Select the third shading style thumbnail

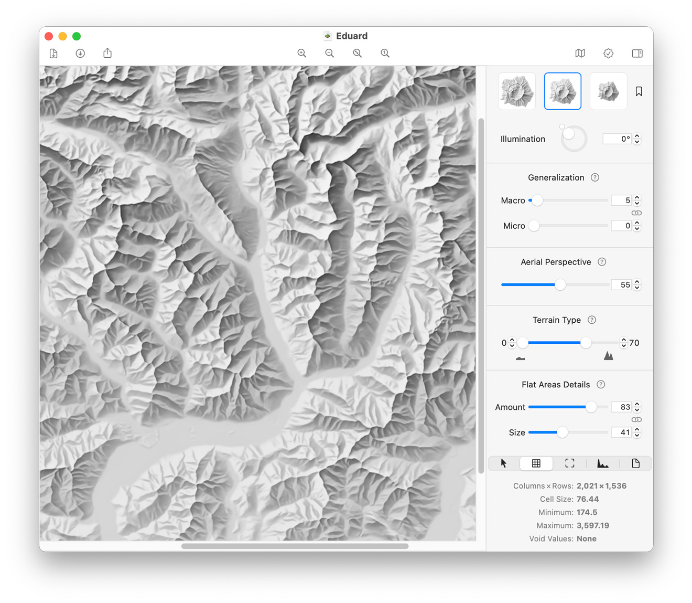(608, 91)
